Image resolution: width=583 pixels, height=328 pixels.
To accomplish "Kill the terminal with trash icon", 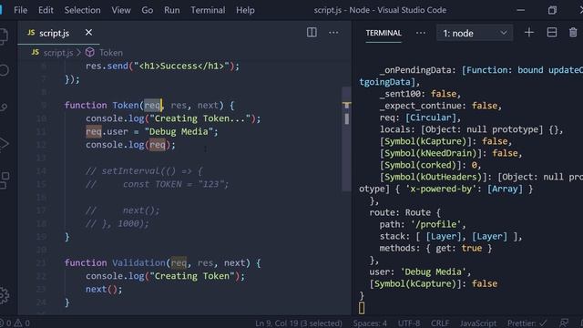I will 573,33.
